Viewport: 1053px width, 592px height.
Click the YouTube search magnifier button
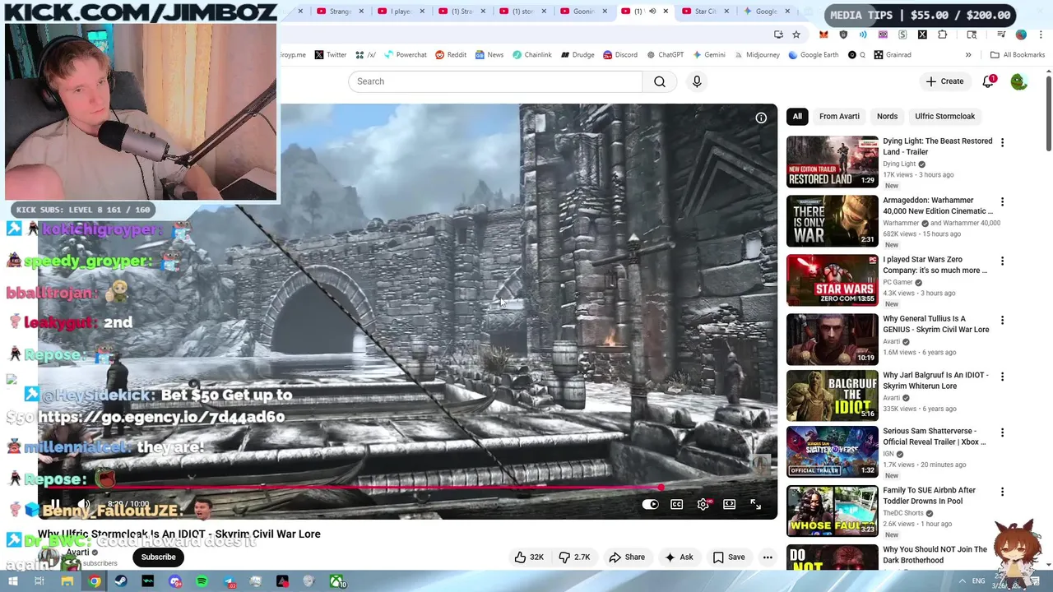659,81
